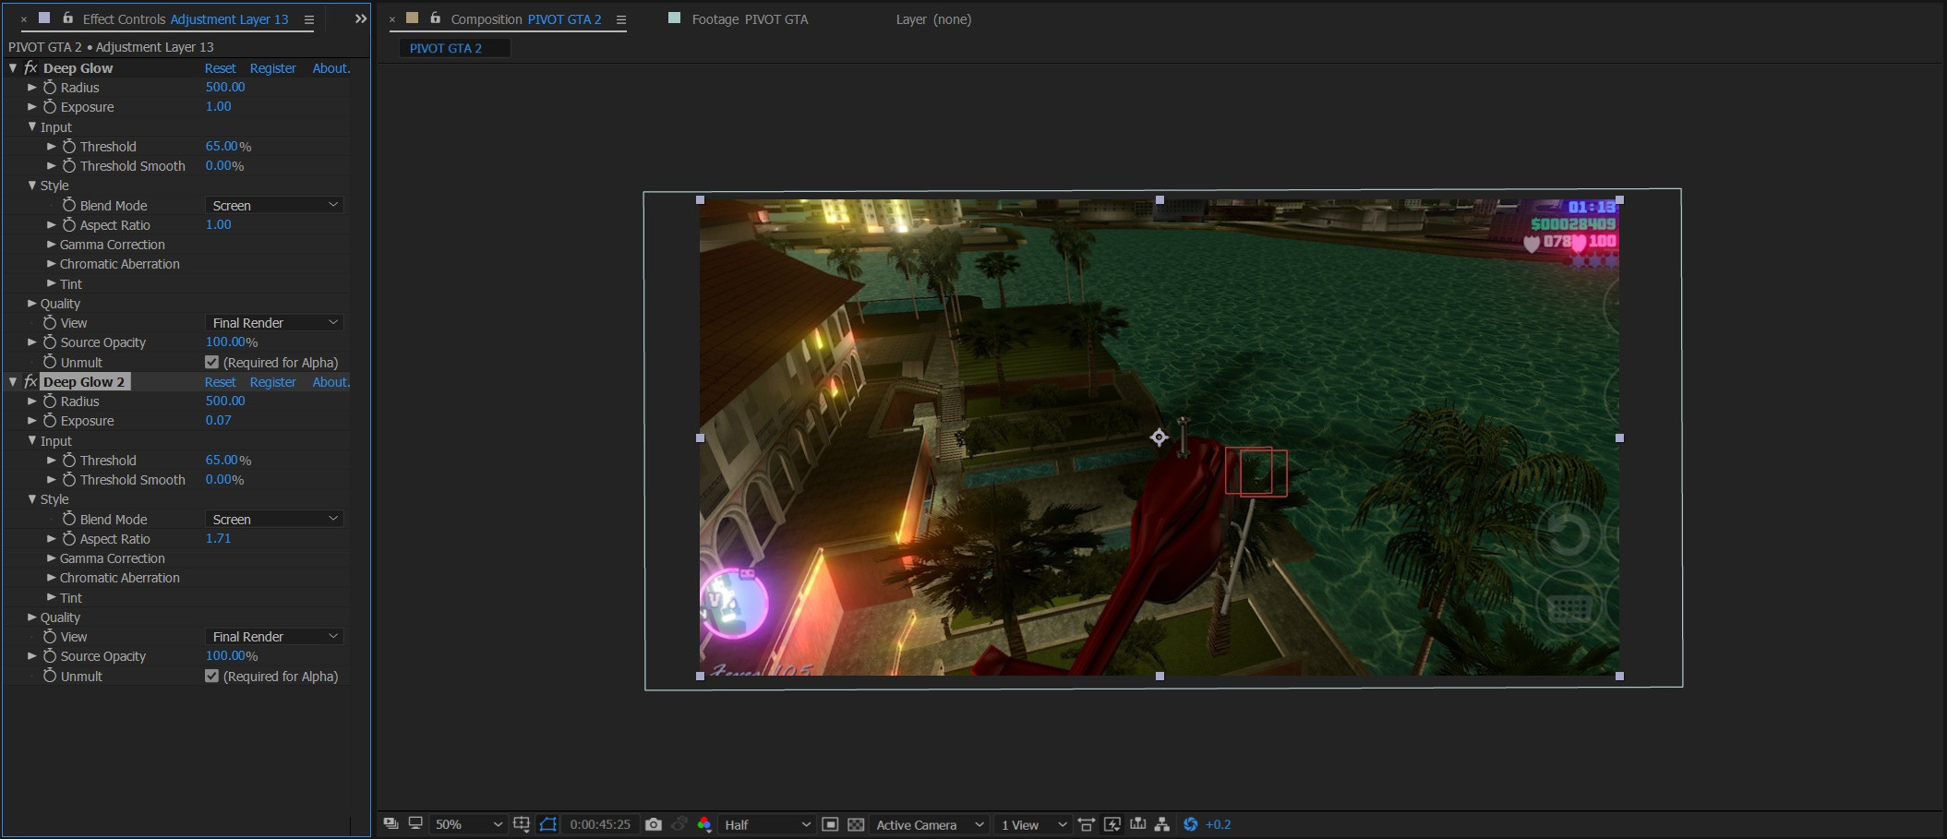Take a snapshot with the camera icon

pyautogui.click(x=654, y=824)
